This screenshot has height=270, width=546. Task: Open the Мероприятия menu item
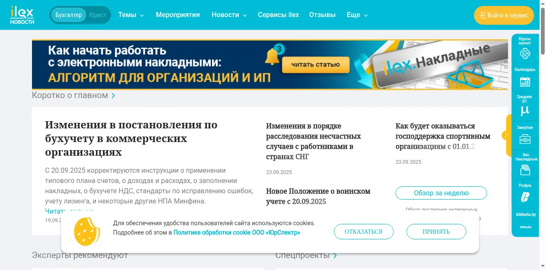tap(178, 15)
